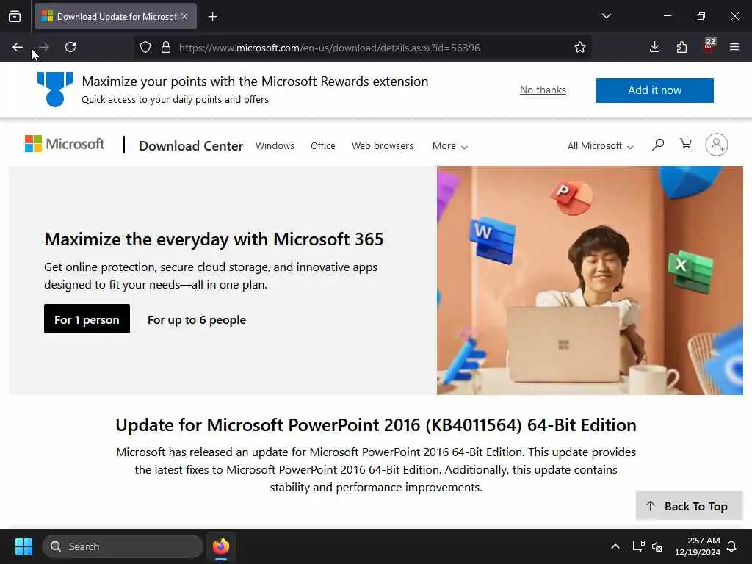Click the Back To Top button

coord(689,506)
